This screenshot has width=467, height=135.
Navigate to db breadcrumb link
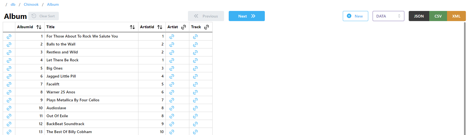point(13,4)
